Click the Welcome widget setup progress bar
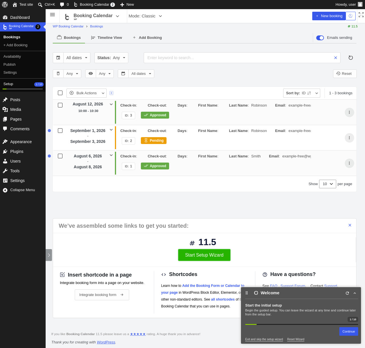 (302, 324)
